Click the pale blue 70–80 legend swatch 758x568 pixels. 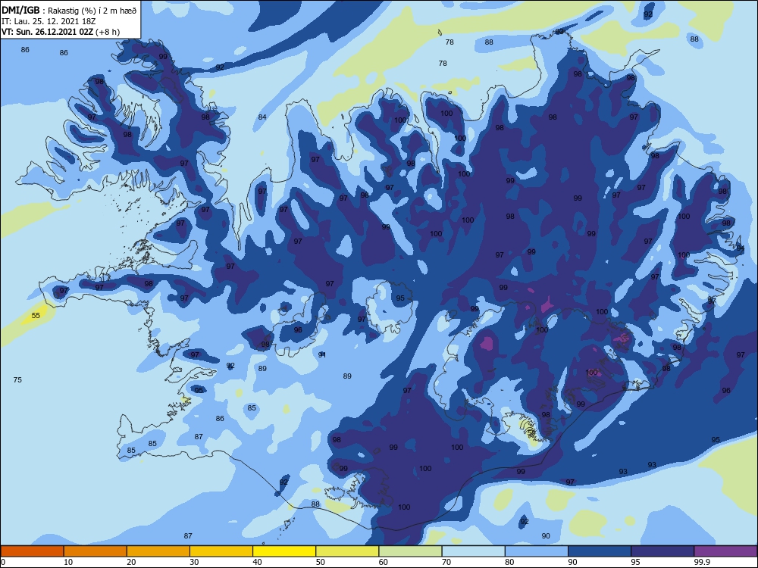tap(473, 551)
